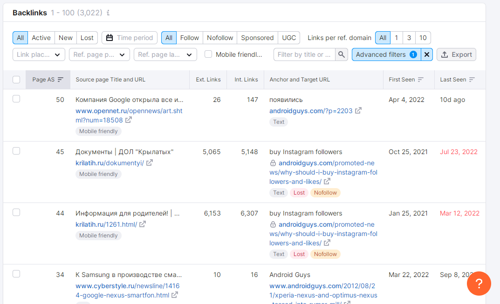Click the search magnifier icon in title filter
500x304 pixels.
342,54
